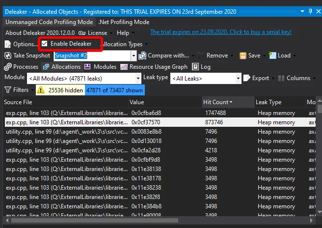Click the Compare with magnifier icon
The width and height of the screenshot is (322, 228).
(x=142, y=56)
